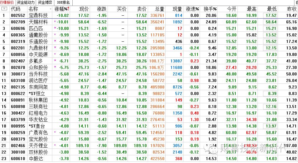Select stock row 天赐材料

coord(149,22)
